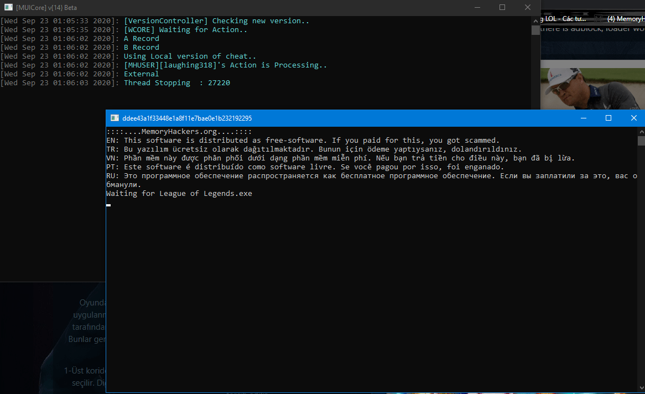Click the 'TR: Bu yazılım ücretsiz' line
The height and width of the screenshot is (394, 645).
click(x=314, y=149)
